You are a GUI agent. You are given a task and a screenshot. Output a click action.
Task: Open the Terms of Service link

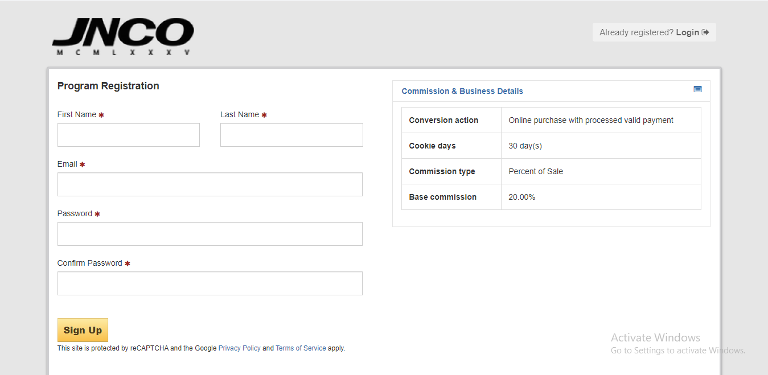301,348
